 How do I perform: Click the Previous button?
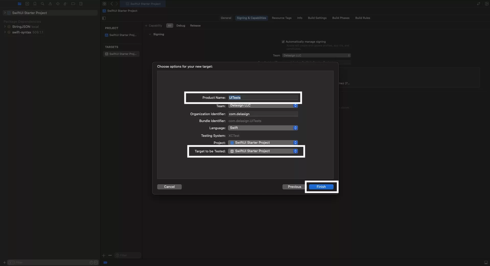(x=294, y=187)
